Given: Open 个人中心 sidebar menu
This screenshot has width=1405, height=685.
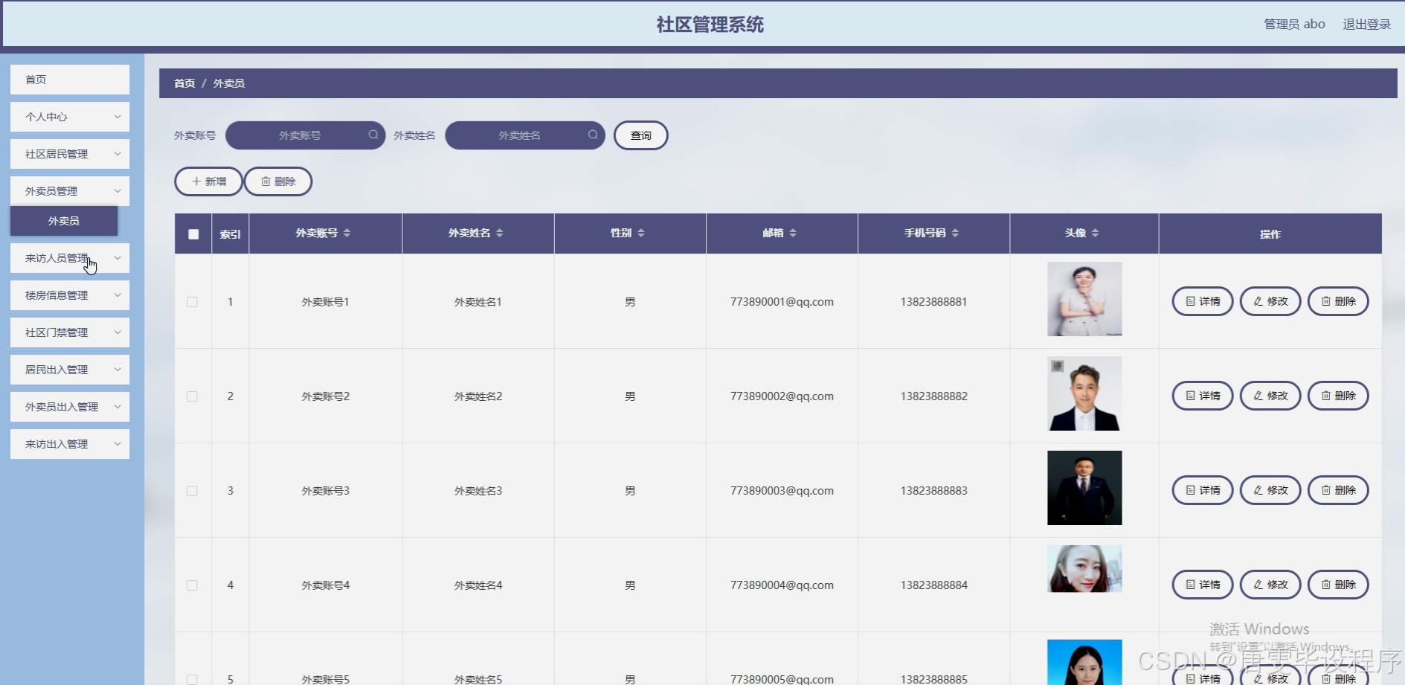Looking at the screenshot, I should pyautogui.click(x=70, y=117).
